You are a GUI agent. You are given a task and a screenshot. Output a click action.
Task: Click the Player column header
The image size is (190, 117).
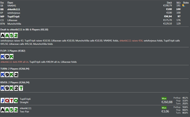[10, 2]
